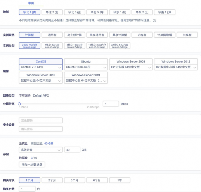
Task: Open the CentOS 7.6 64位 version dropdown
Action: click(41, 67)
